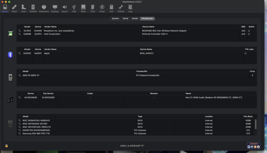Select Ethernet Controller I225-V device name
This screenshot has height=153, width=267.
click(155, 34)
